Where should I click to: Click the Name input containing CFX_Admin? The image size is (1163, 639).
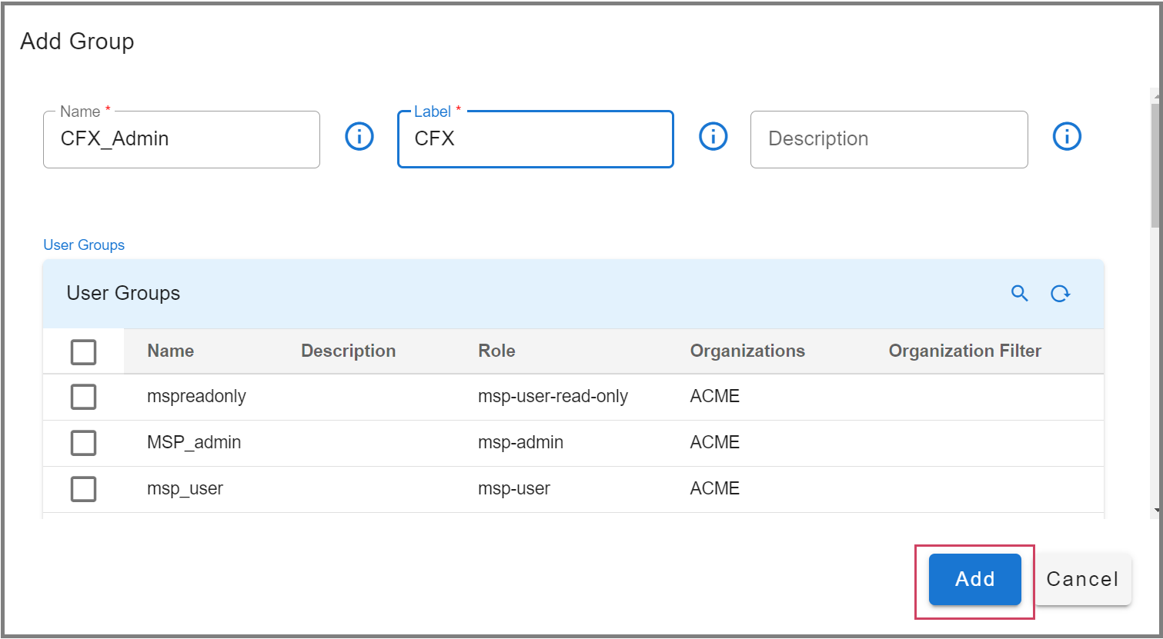coord(182,139)
